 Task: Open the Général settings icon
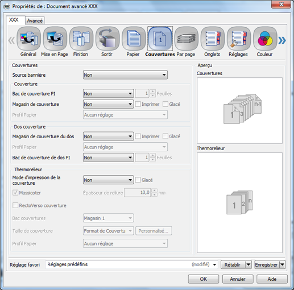pos(28,39)
